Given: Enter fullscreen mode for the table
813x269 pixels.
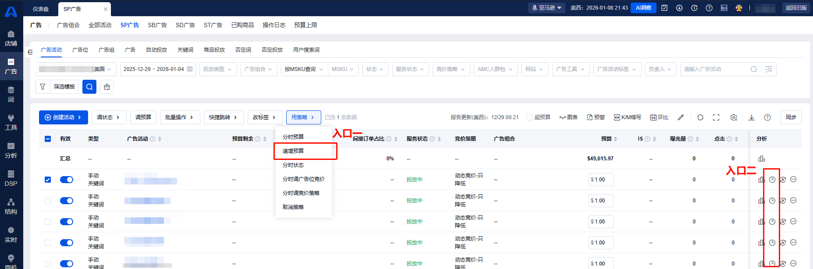Looking at the screenshot, I should coord(716,117).
